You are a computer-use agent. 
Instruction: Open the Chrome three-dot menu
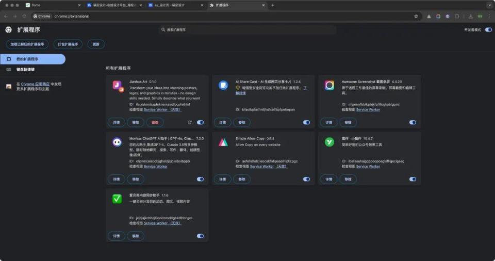click(x=489, y=16)
